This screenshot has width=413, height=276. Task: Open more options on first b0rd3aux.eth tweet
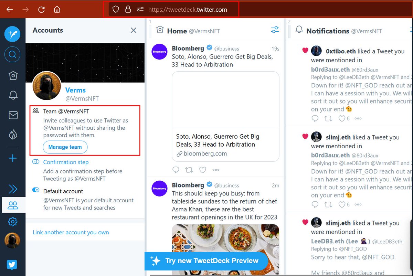(x=358, y=119)
